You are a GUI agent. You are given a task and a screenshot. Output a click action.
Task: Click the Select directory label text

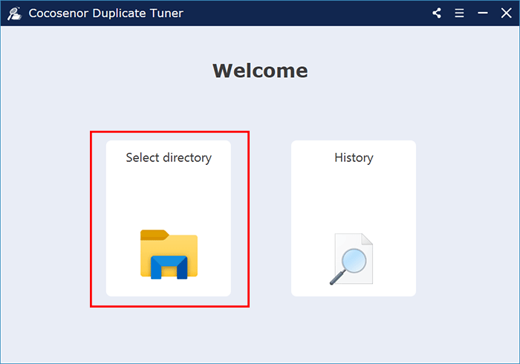[x=169, y=157]
